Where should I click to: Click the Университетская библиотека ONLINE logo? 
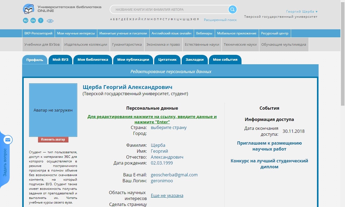62,9
